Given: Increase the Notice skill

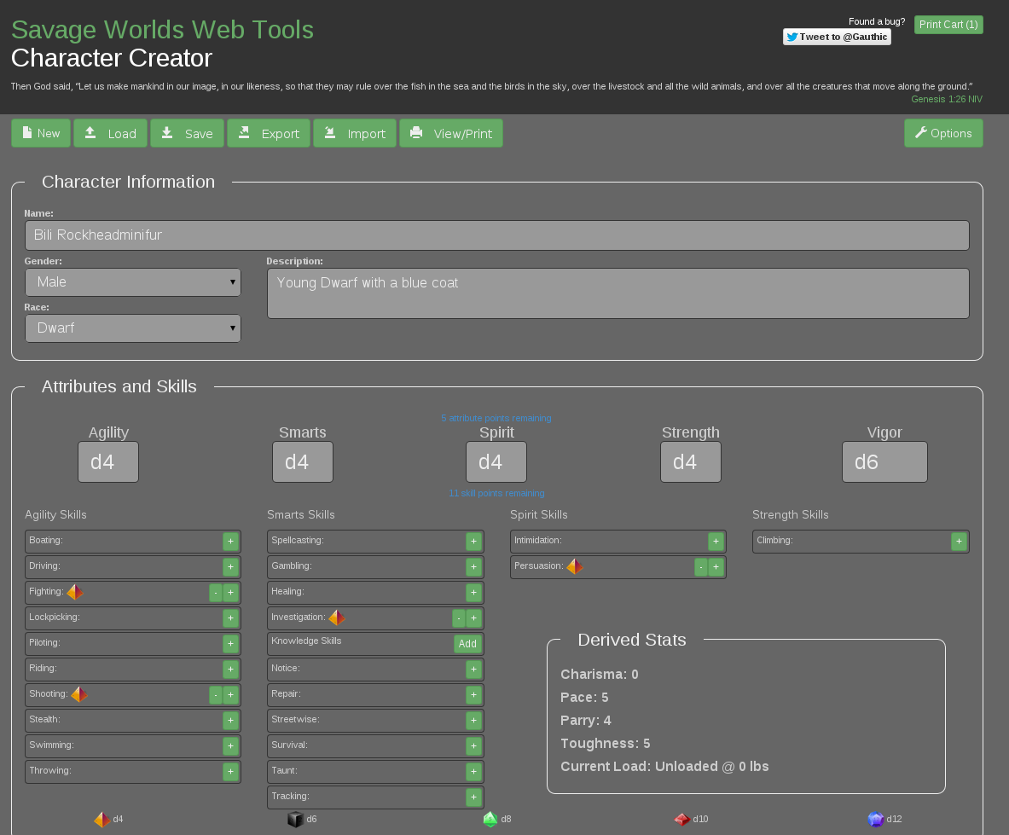Looking at the screenshot, I should pyautogui.click(x=473, y=670).
